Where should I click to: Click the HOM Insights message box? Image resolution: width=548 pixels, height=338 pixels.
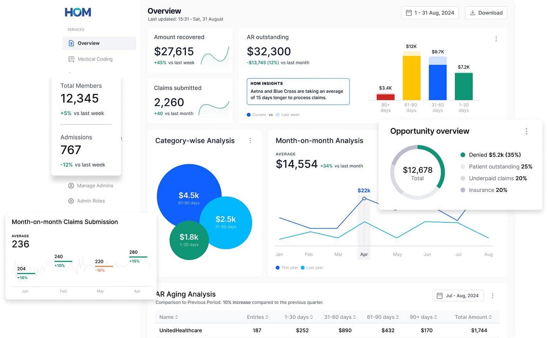click(298, 91)
